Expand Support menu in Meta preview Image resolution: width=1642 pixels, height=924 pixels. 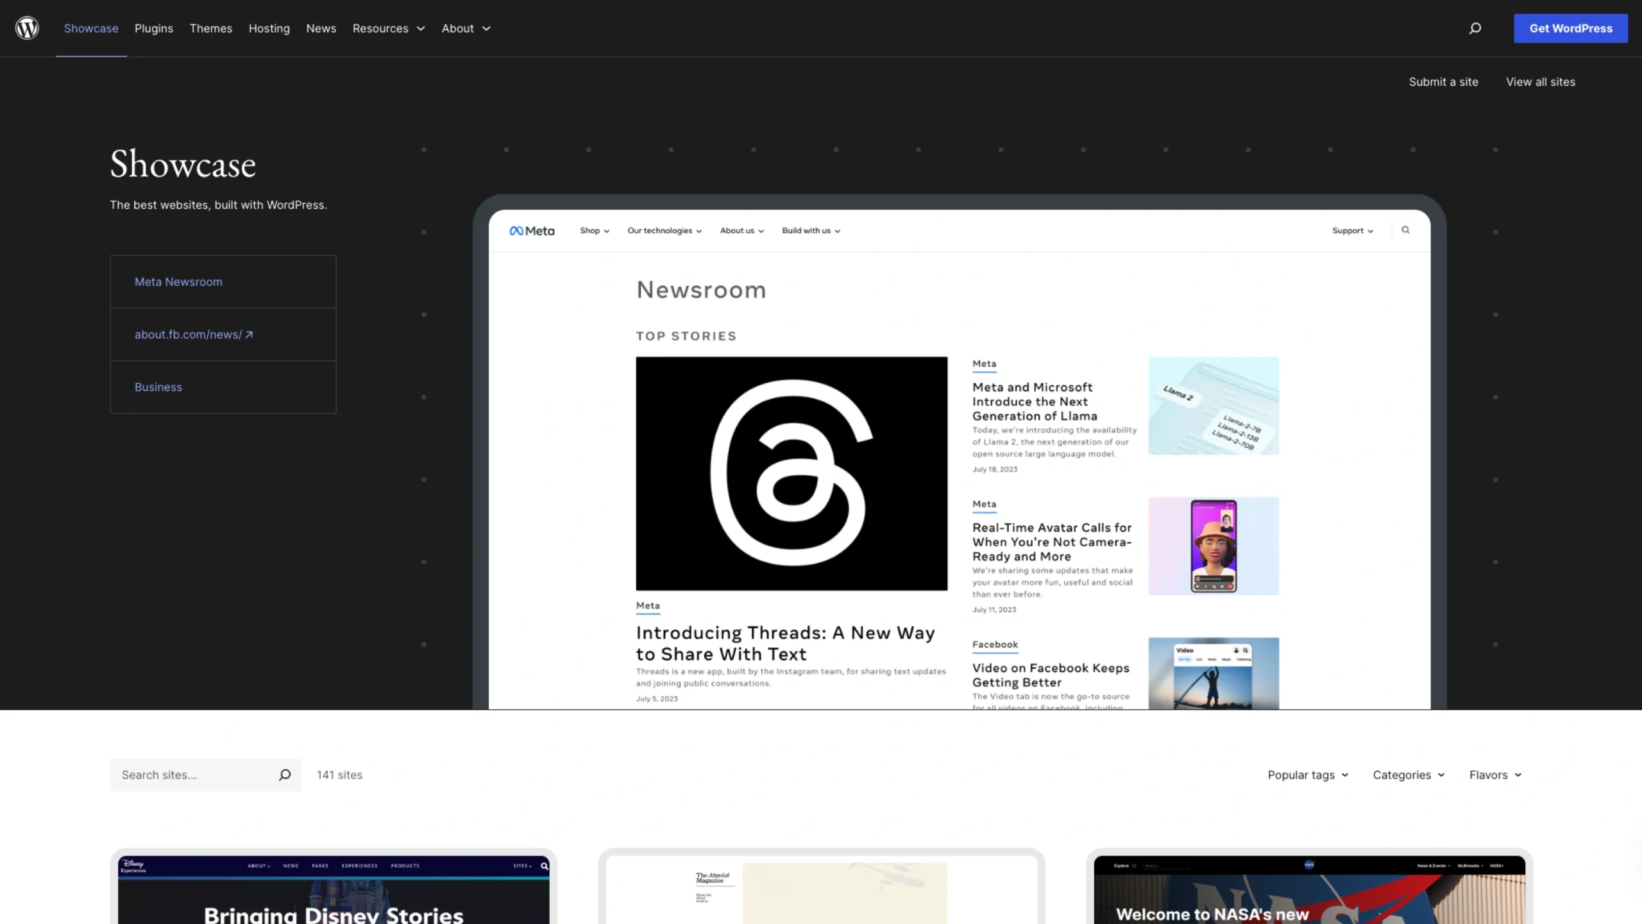click(1353, 231)
